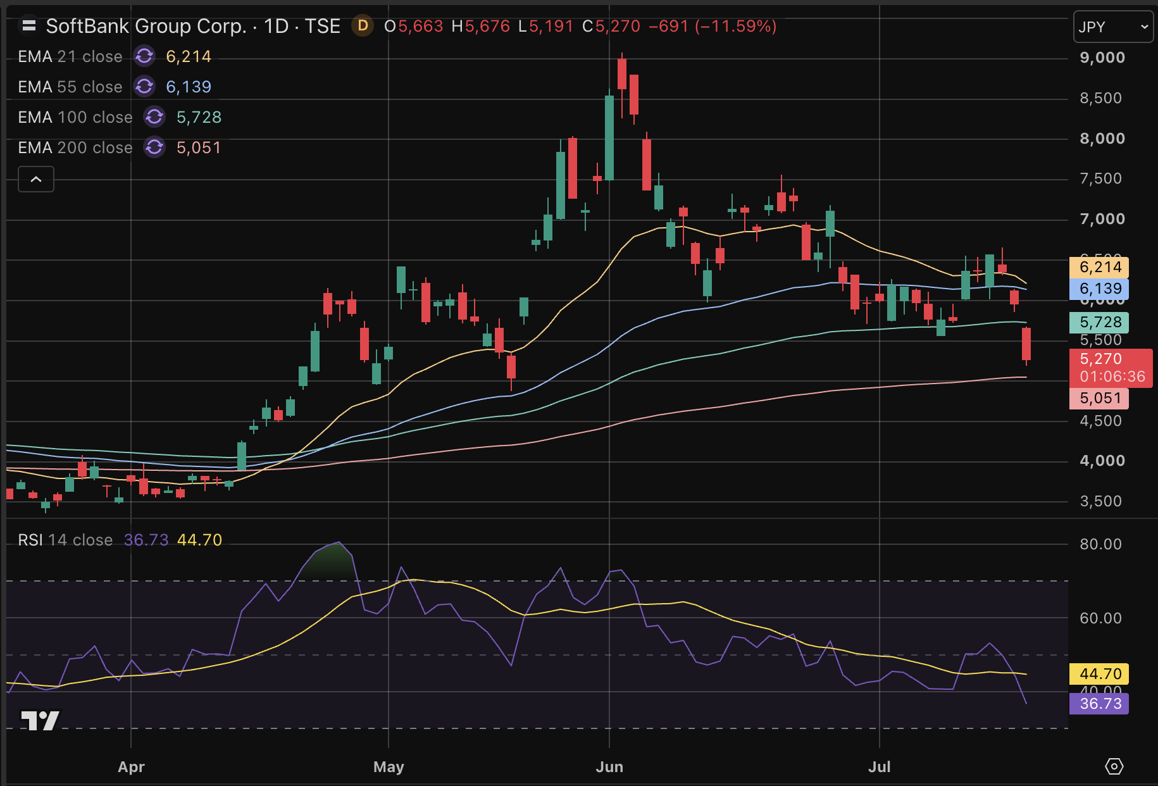
Task: Click the EMA 200 refresh indicator icon
Action: 154,147
